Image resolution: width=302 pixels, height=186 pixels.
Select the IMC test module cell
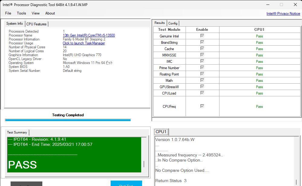click(169, 62)
